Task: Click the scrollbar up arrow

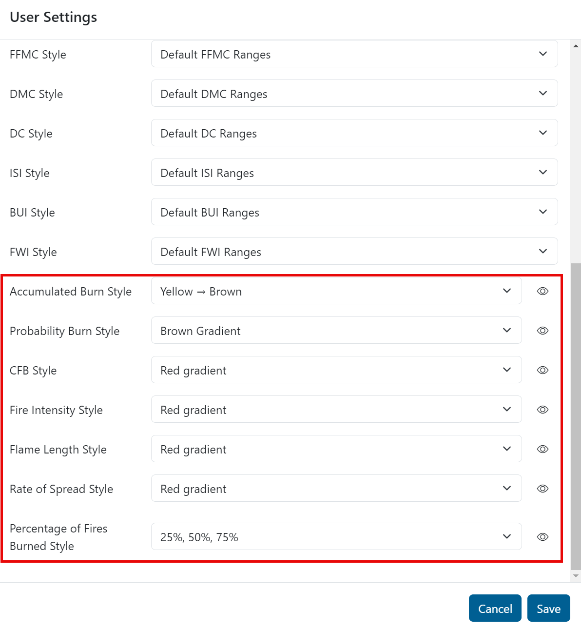Action: pos(576,46)
